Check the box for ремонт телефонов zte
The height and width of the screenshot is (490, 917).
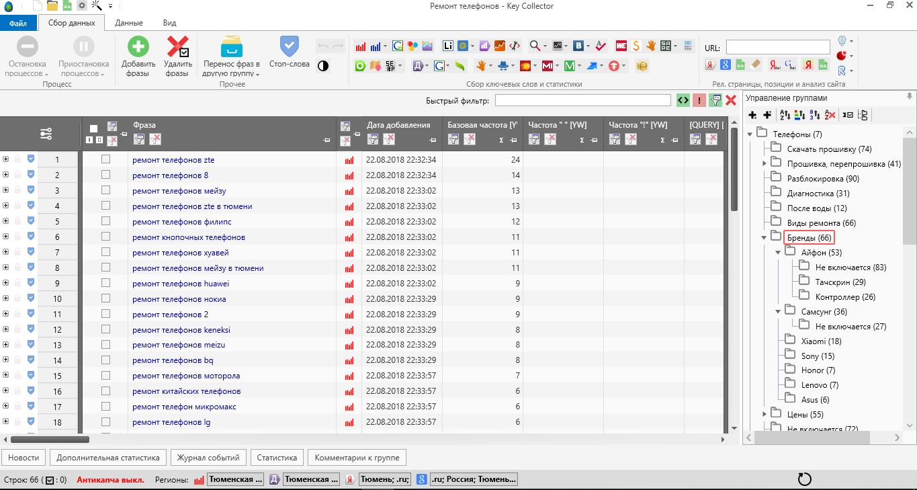105,159
